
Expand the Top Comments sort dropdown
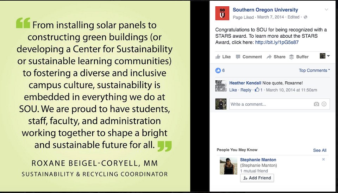314,70
